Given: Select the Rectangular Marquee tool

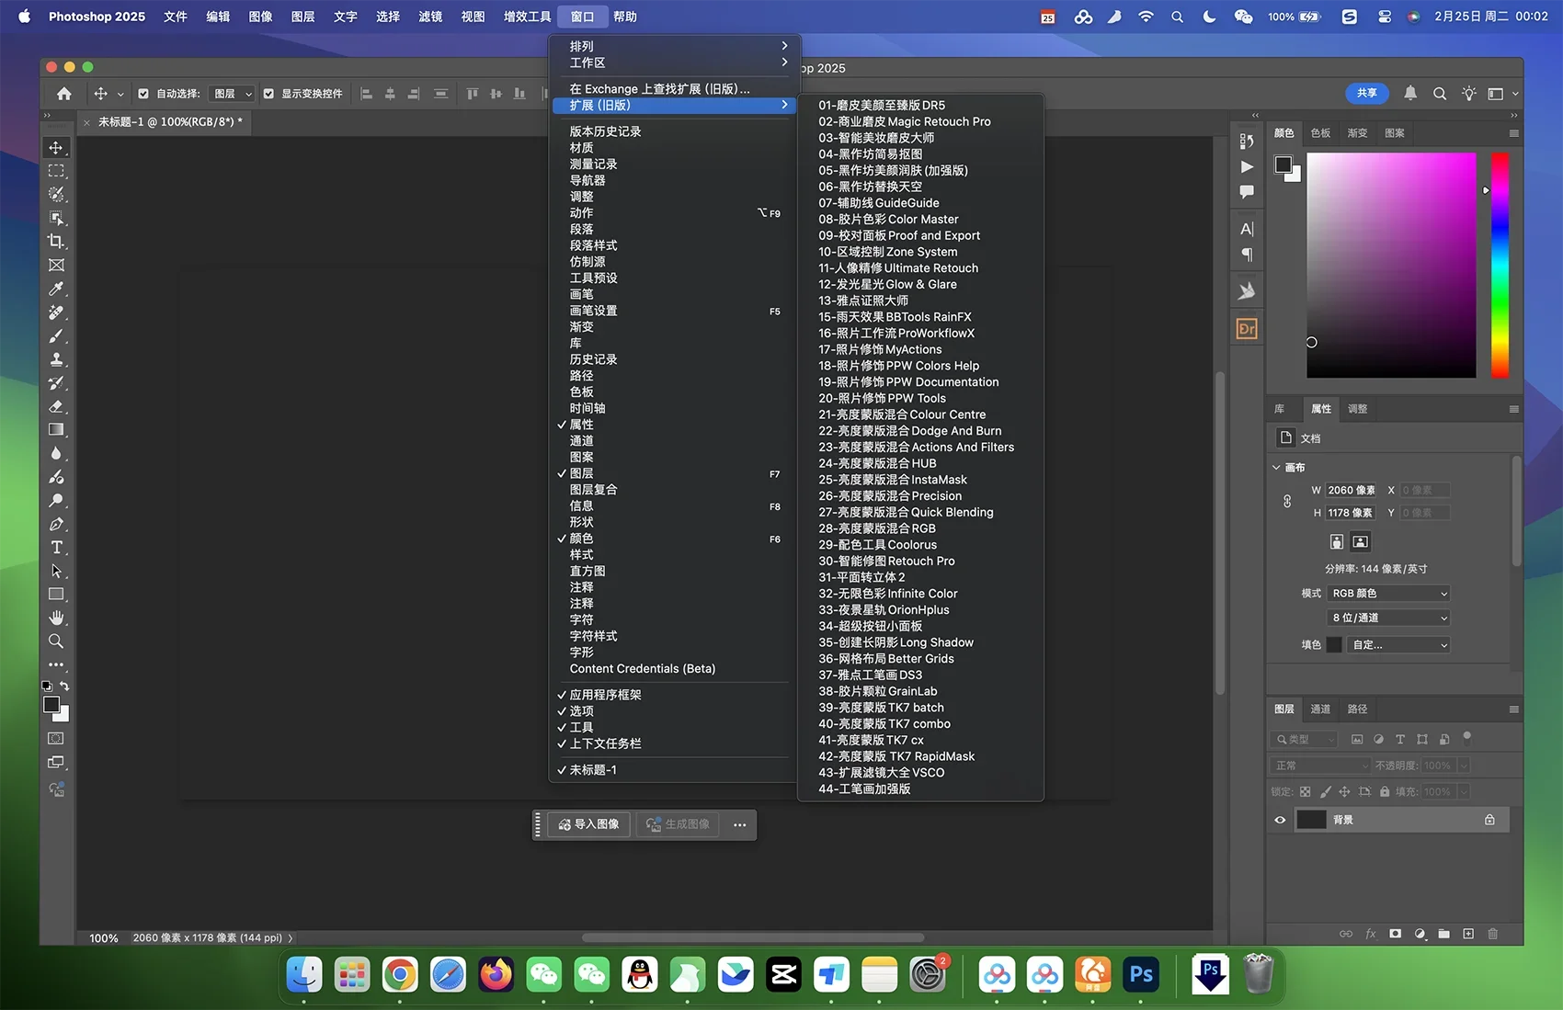Looking at the screenshot, I should pos(56,171).
